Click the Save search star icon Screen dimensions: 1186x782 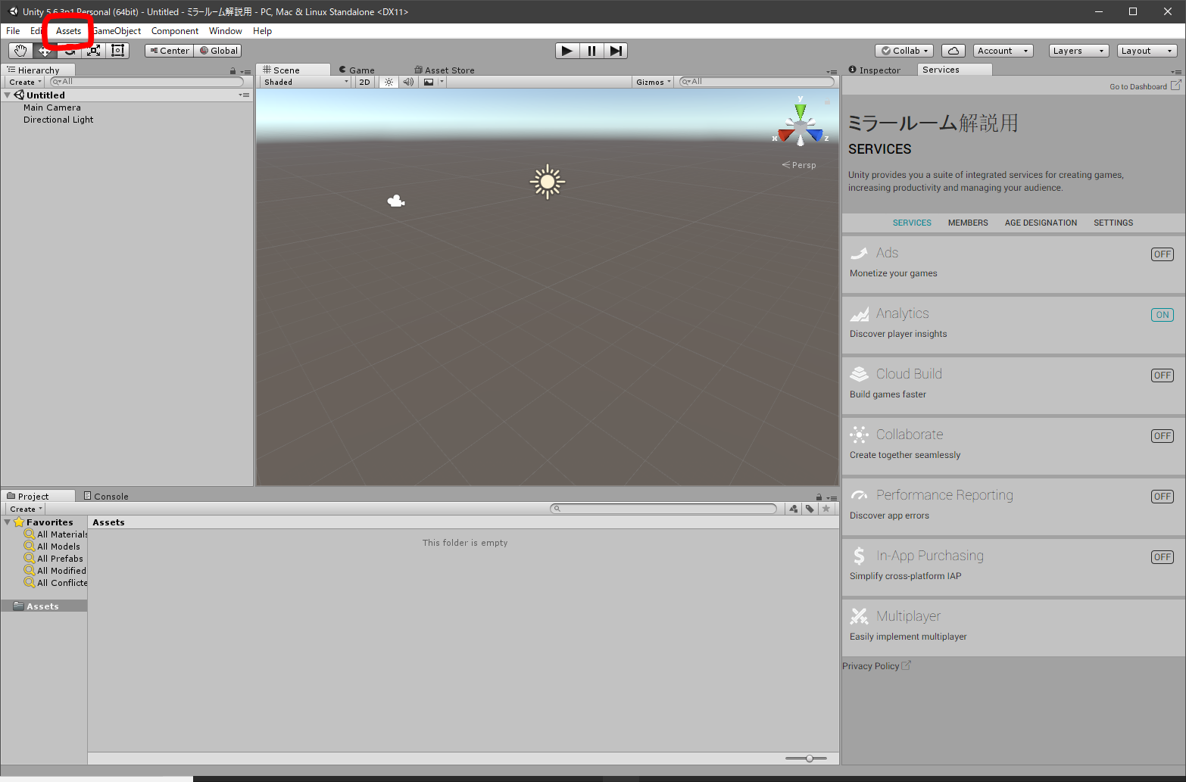[x=826, y=509]
